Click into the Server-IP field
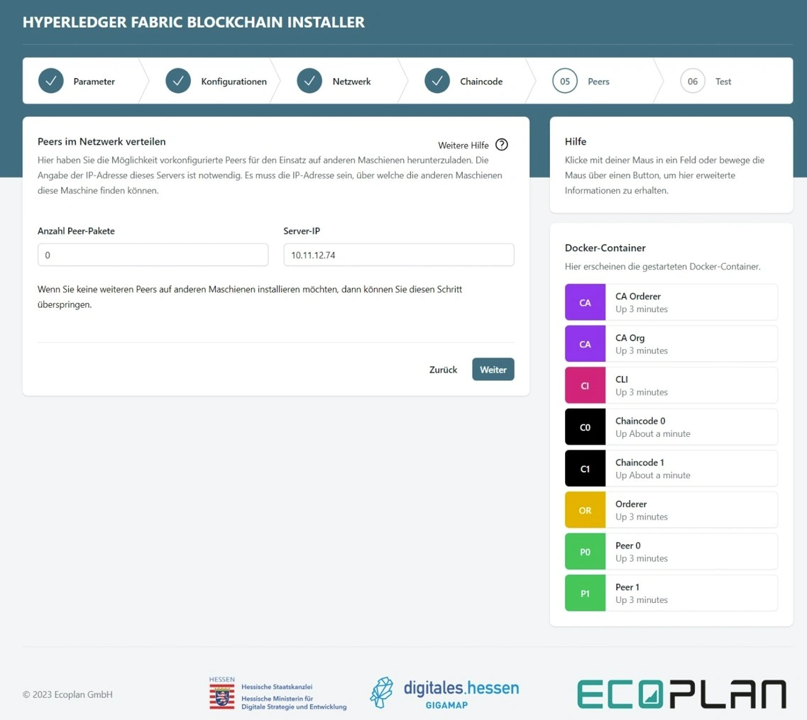Viewport: 807px width, 720px height. [398, 255]
